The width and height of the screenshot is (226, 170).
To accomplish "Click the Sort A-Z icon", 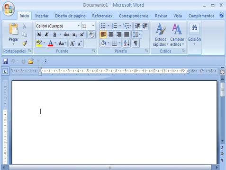I will pos(127,43).
